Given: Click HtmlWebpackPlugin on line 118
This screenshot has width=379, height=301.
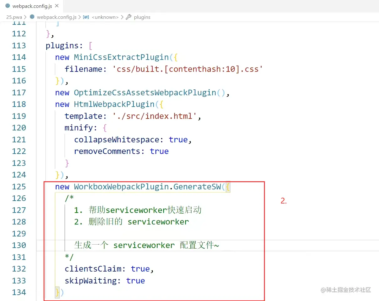Looking at the screenshot, I should (114, 104).
